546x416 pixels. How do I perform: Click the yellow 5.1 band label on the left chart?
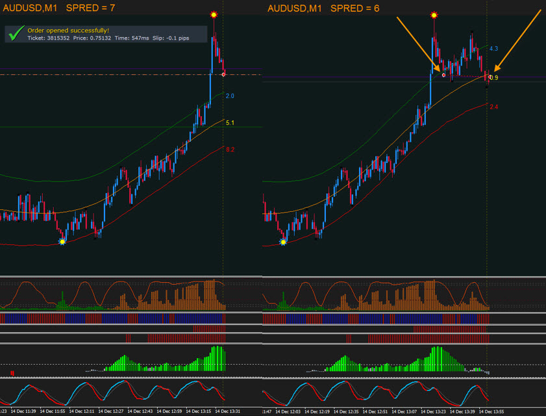point(230,123)
